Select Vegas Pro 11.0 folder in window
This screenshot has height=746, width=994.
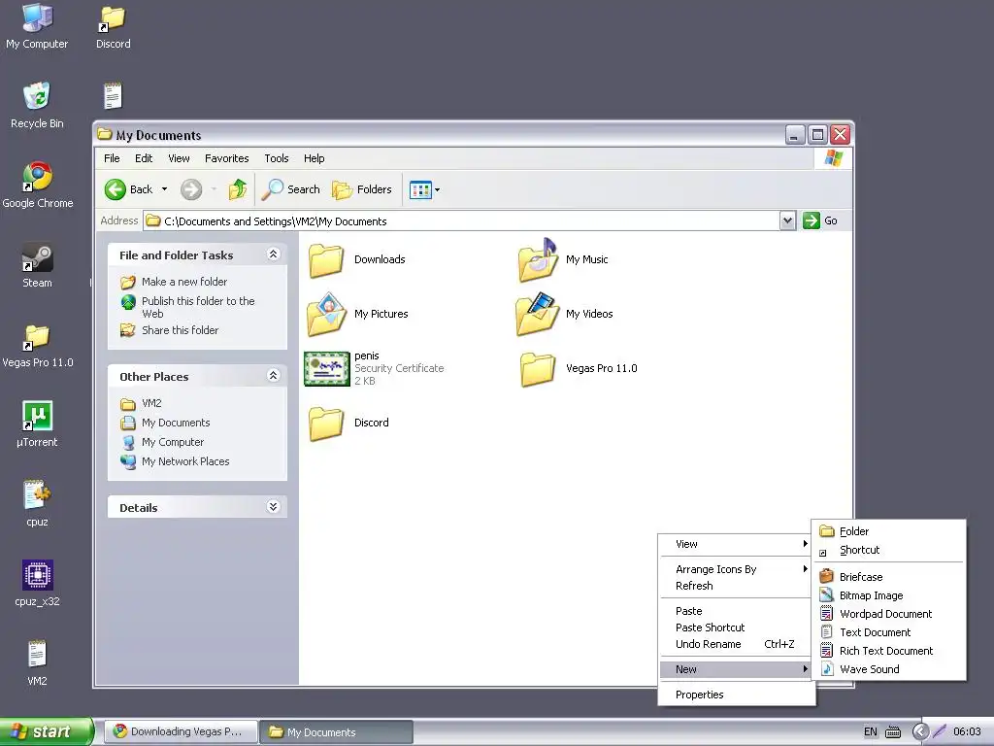(579, 368)
